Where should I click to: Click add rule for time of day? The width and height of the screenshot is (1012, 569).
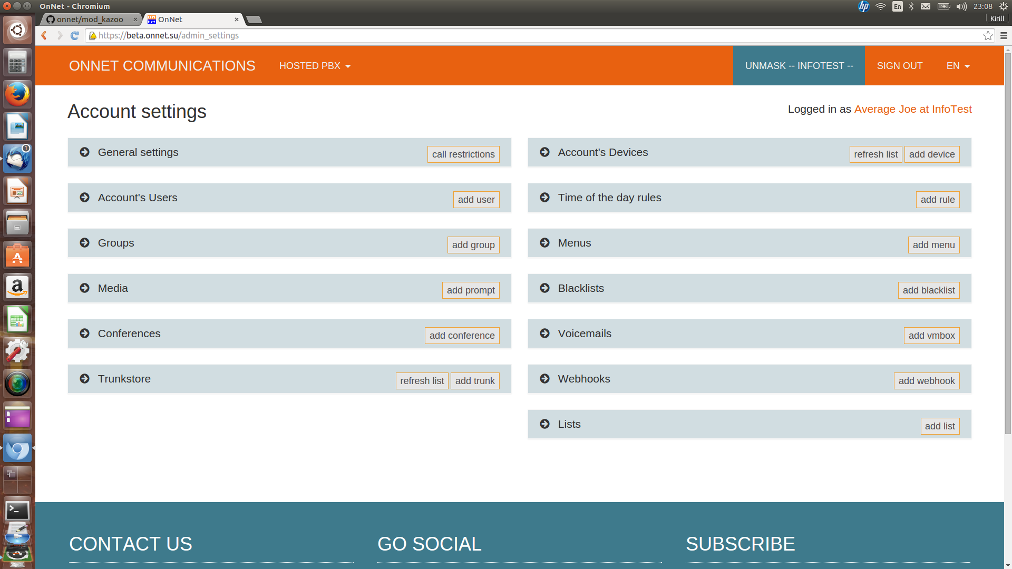coord(938,199)
